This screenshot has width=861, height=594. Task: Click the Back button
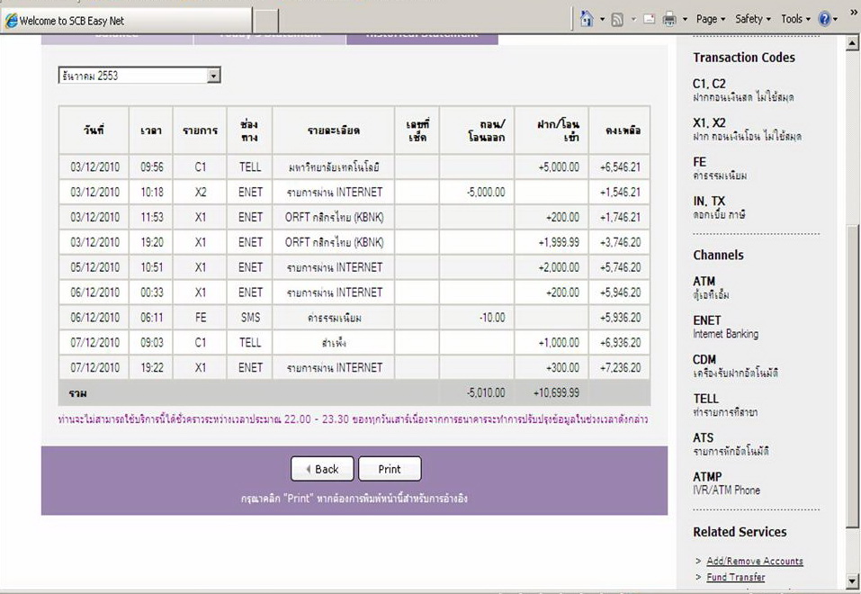pyautogui.click(x=322, y=469)
